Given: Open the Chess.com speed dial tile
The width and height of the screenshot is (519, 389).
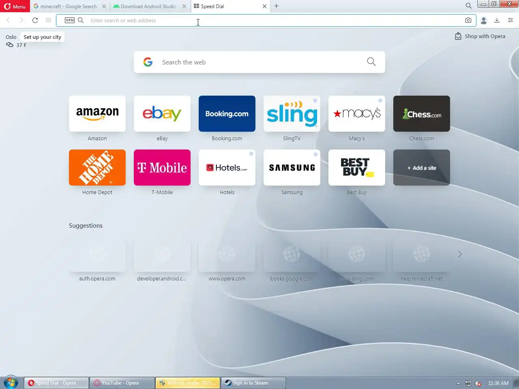Looking at the screenshot, I should [x=422, y=113].
